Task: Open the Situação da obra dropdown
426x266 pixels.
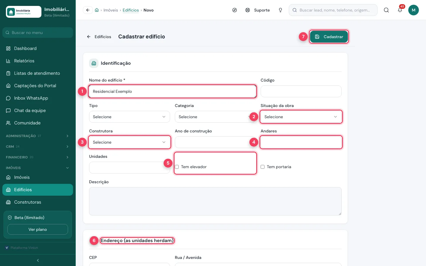Action: [301, 117]
